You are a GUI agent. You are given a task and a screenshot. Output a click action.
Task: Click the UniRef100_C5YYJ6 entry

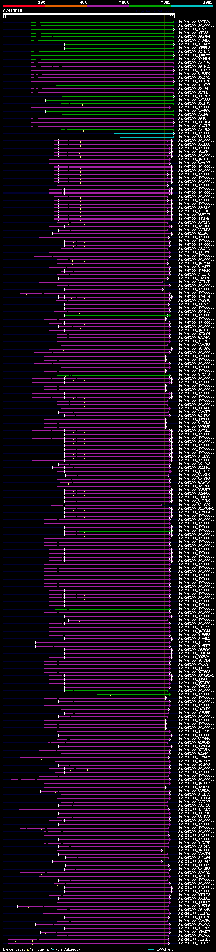point(194,62)
